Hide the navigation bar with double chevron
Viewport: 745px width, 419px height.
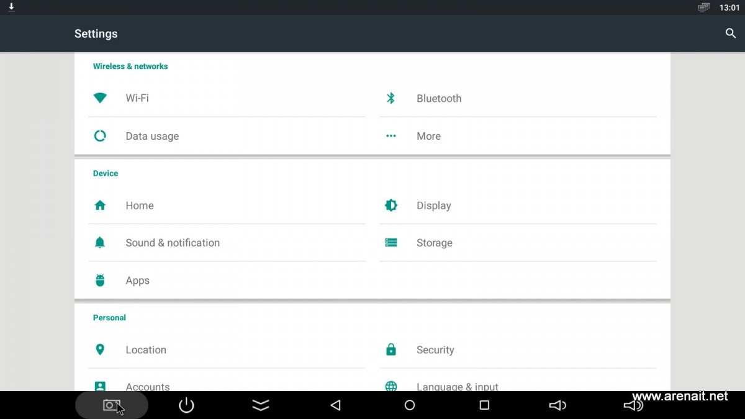pos(261,405)
